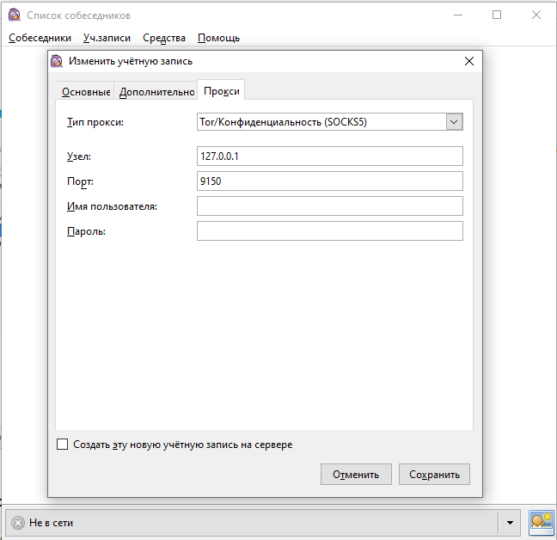Screen dimensions: 557x540
Task: Click the Pidgin icon in dialog title bar
Action: [57, 61]
